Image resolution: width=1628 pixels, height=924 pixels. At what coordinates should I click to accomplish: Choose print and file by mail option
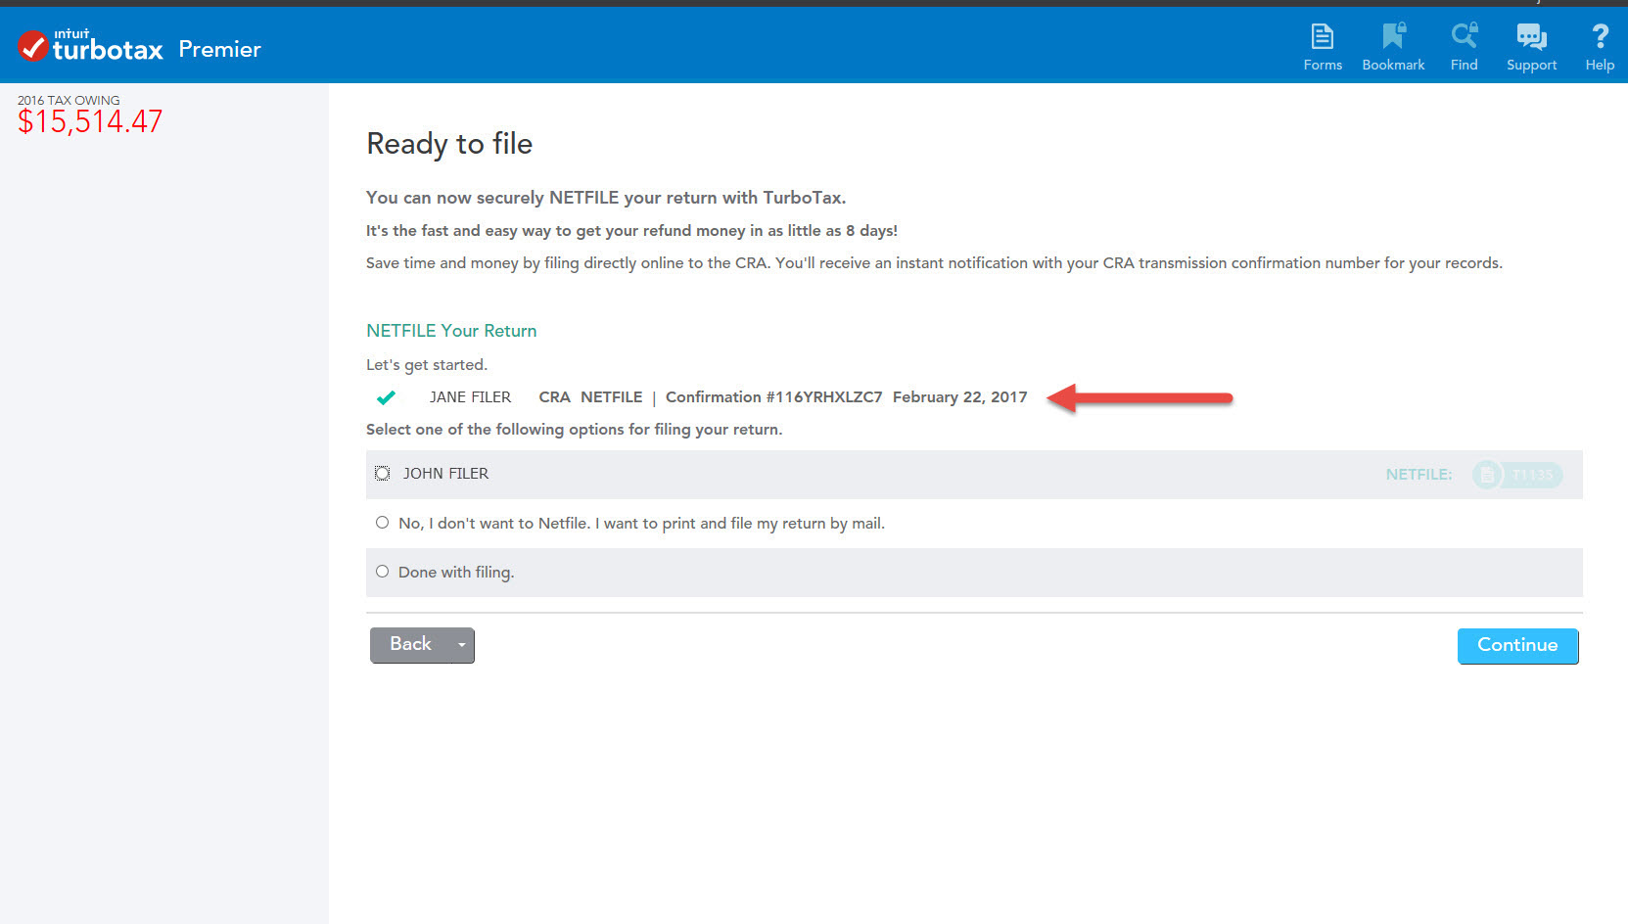pos(382,523)
